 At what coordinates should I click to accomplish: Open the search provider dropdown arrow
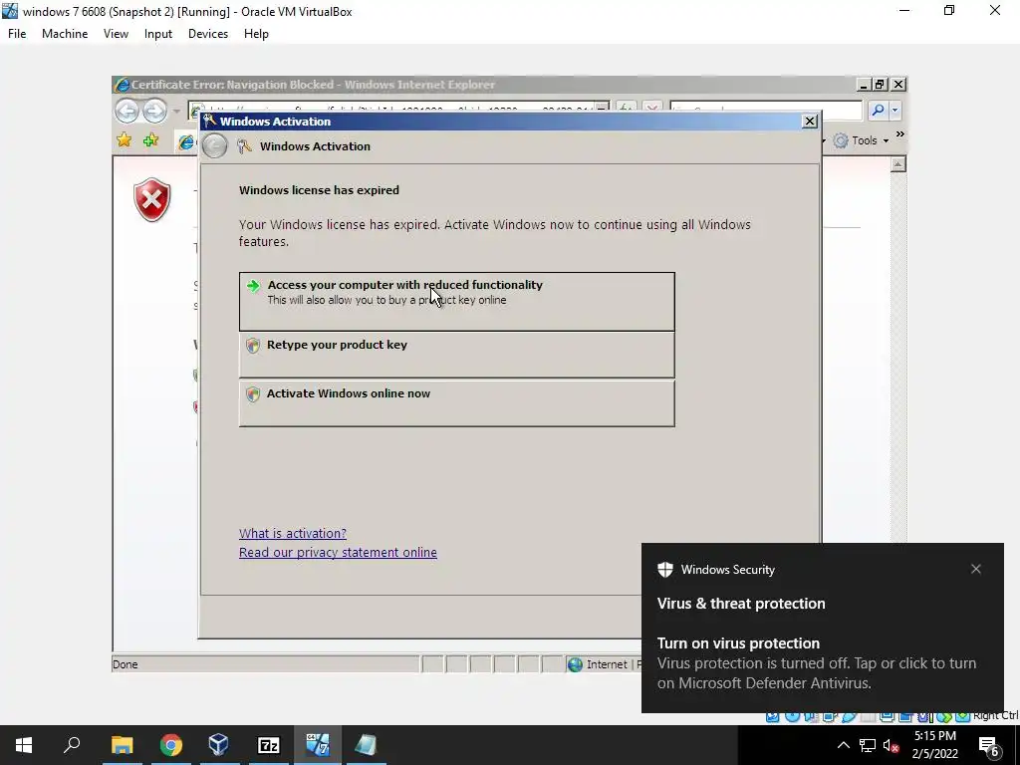tap(895, 110)
